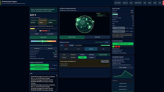Click the rainbow fee gradient slider
The height and width of the screenshot is (92, 164).
(x=44, y=41)
